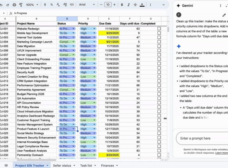Print the spreadsheet with printer icon
Image resolution: width=228 pixels, height=168 pixels.
pos(14,5)
